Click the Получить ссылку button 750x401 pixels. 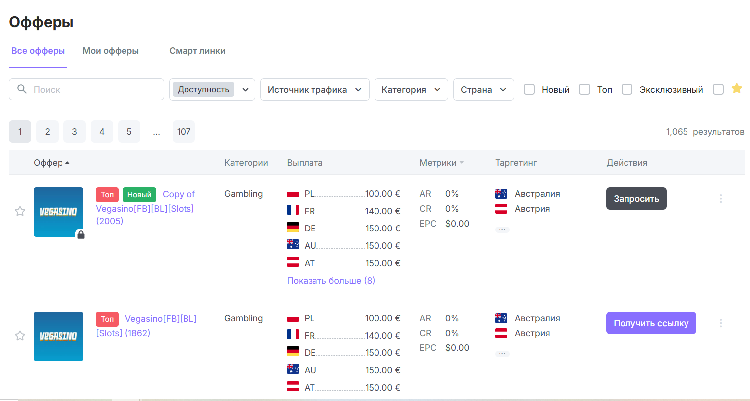point(651,323)
